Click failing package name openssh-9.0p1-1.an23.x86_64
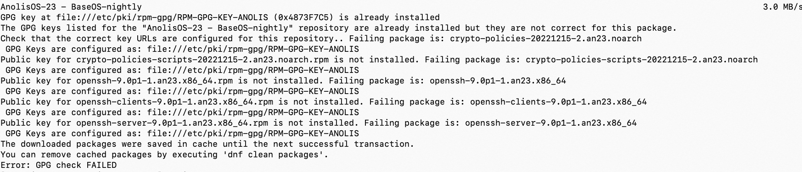 [498, 81]
